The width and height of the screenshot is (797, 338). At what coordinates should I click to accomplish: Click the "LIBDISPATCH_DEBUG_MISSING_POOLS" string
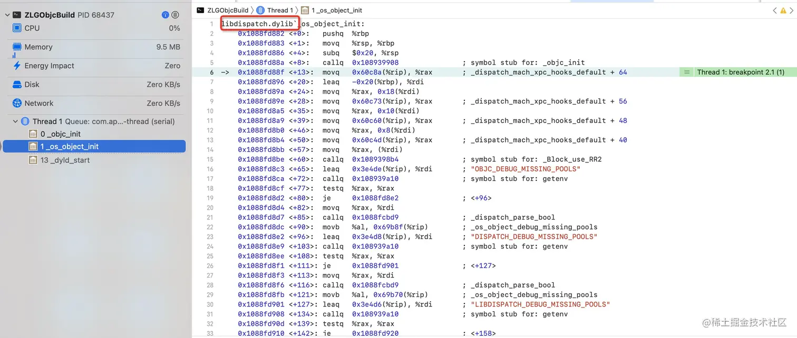pos(540,304)
